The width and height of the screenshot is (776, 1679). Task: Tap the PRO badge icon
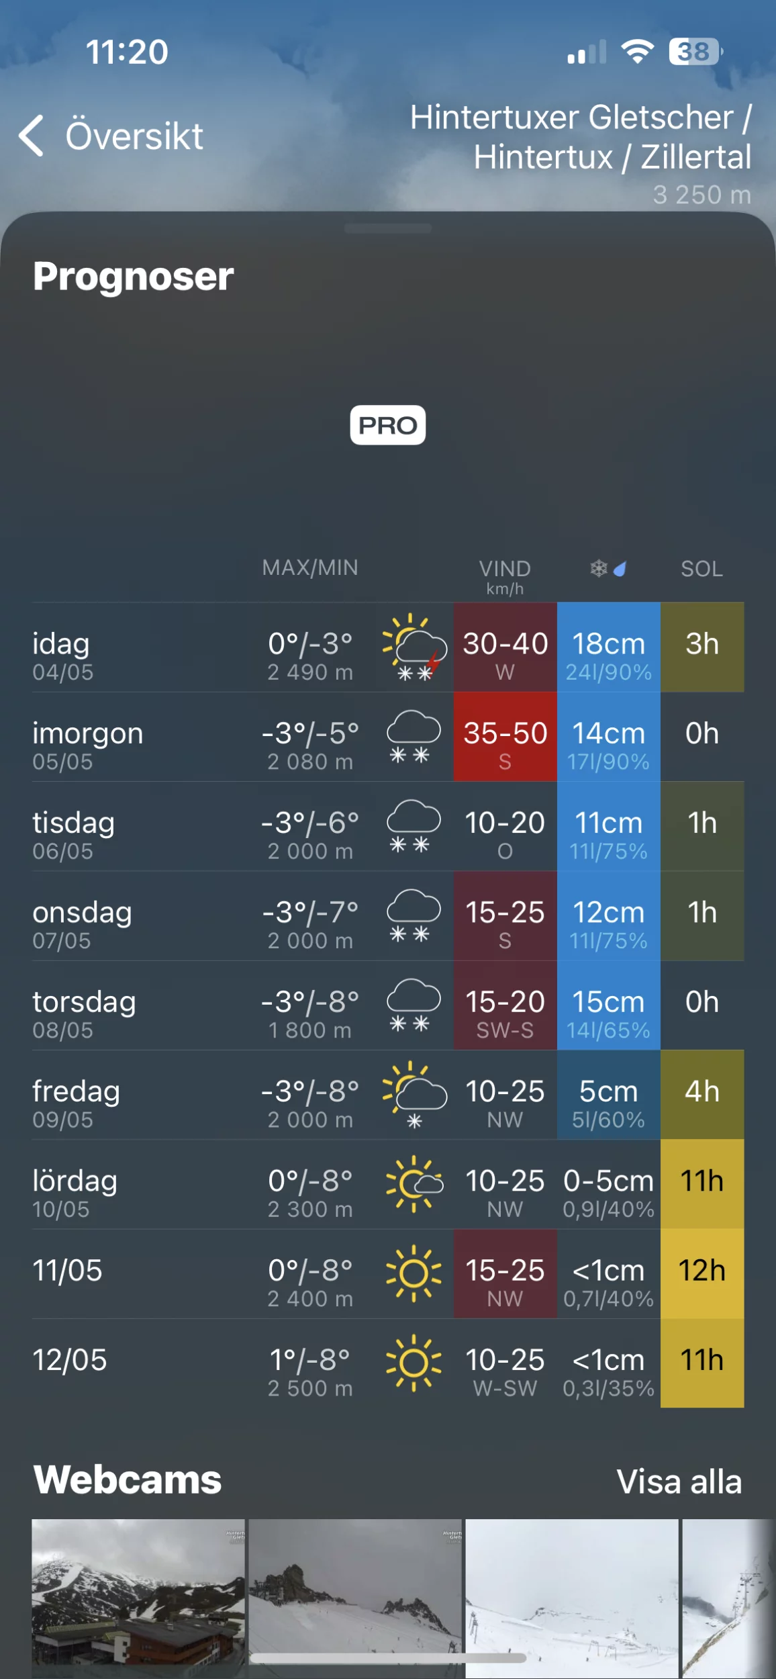point(387,425)
